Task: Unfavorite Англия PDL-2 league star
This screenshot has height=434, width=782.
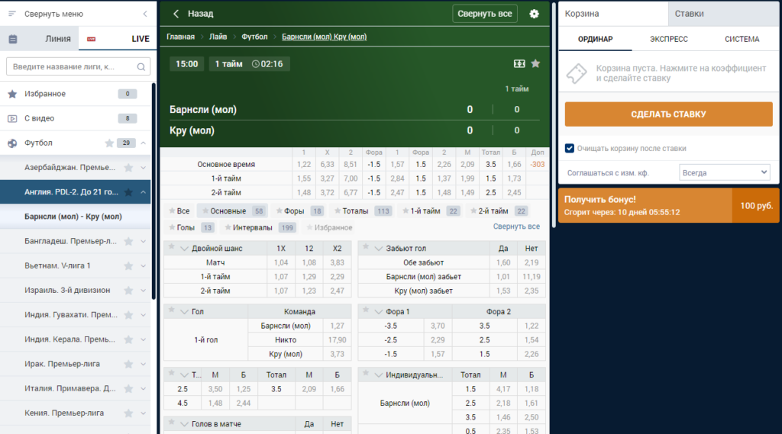Action: coord(128,192)
